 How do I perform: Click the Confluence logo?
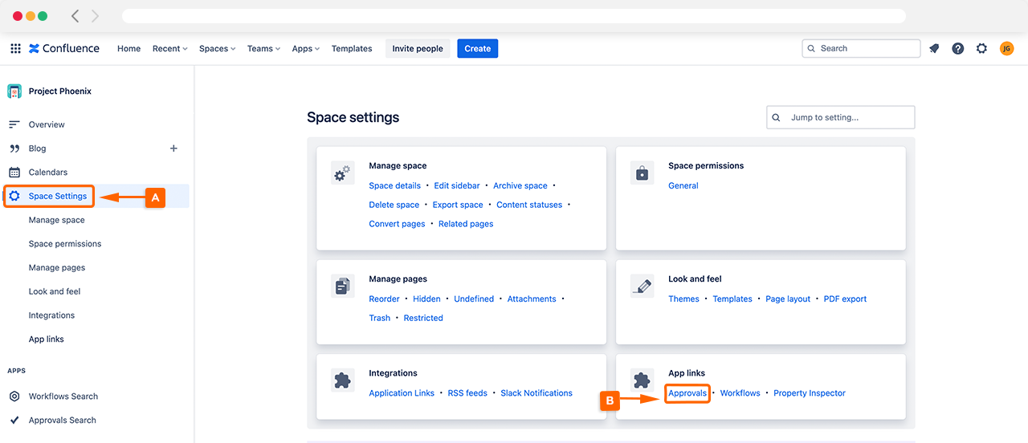(64, 49)
